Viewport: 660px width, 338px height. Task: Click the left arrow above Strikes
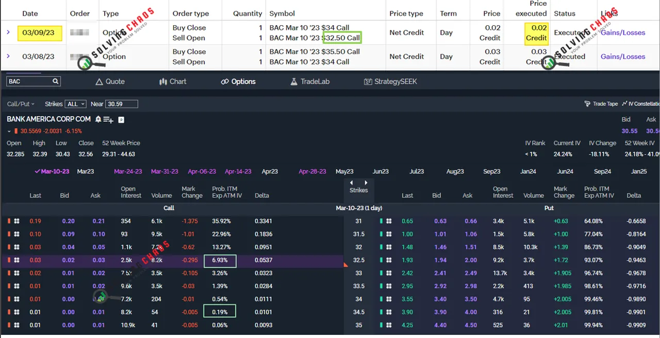pyautogui.click(x=352, y=183)
